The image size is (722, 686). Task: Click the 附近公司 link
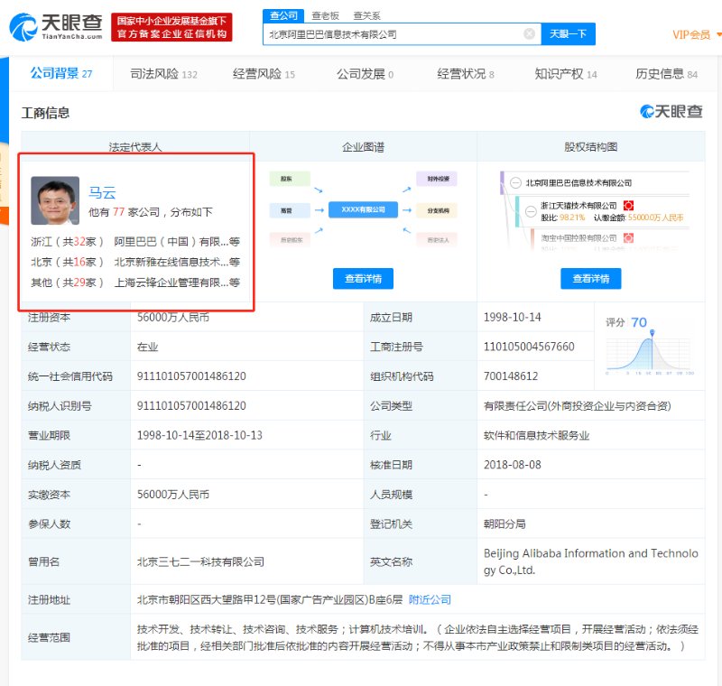click(x=430, y=599)
